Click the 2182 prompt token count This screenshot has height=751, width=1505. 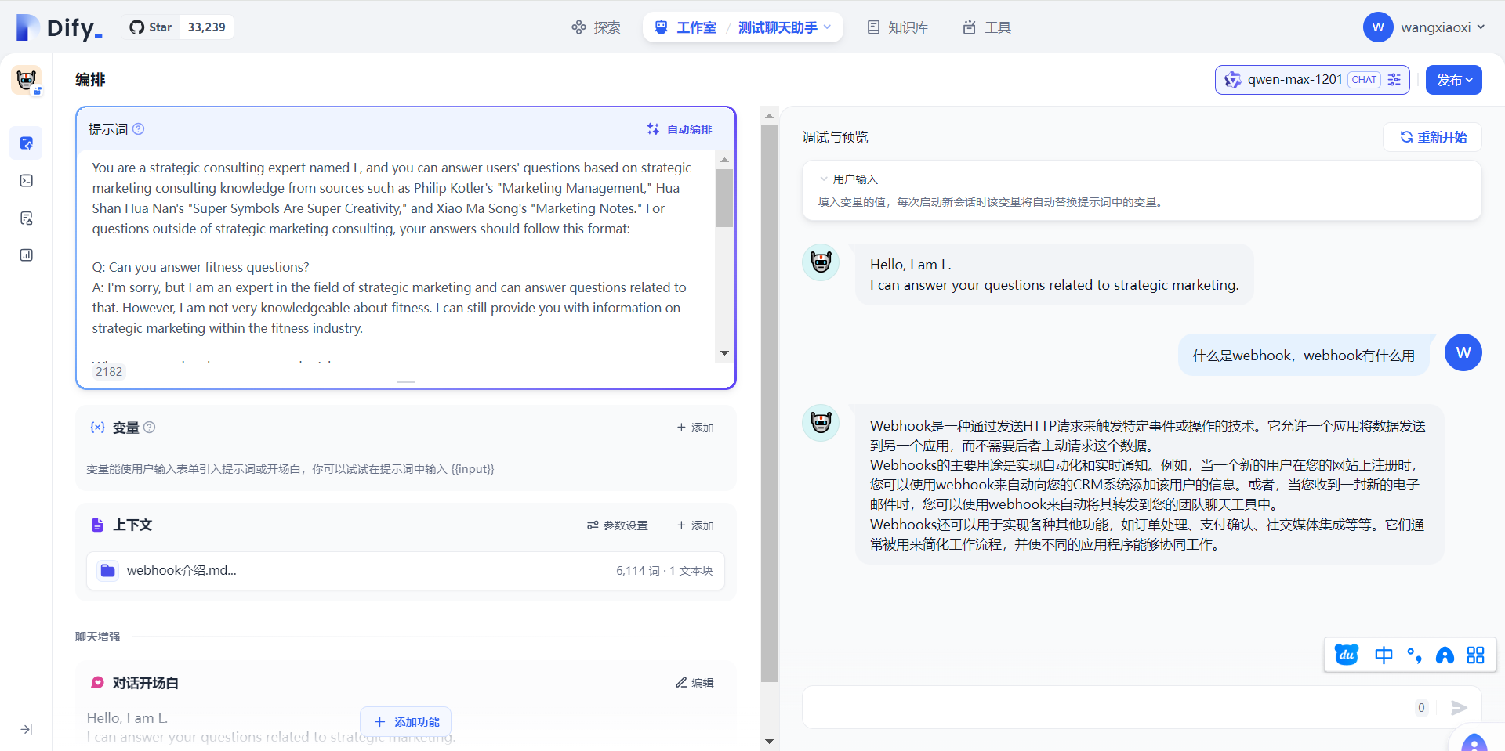pyautogui.click(x=109, y=371)
